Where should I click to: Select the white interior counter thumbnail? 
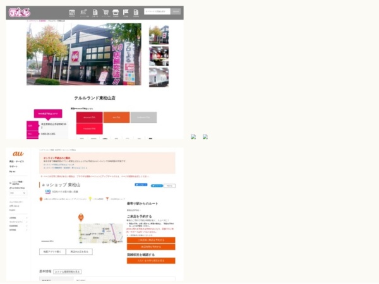[x=159, y=77]
